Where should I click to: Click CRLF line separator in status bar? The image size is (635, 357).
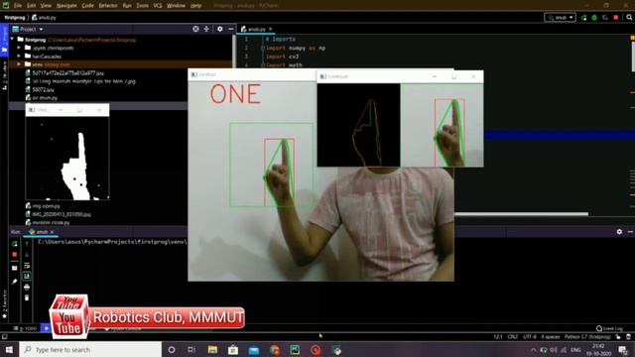click(513, 337)
